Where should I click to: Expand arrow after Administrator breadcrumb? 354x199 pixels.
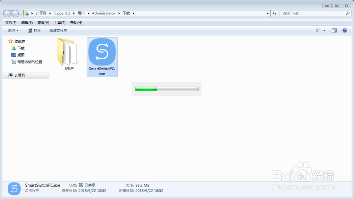tap(119, 13)
